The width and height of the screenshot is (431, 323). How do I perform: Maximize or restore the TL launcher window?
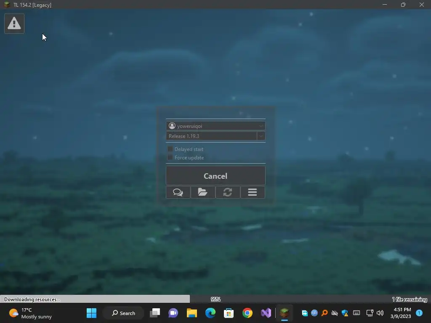[403, 5]
